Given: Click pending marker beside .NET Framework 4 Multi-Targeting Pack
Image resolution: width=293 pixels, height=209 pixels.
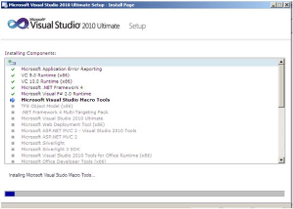Looking at the screenshot, I should (13, 112).
